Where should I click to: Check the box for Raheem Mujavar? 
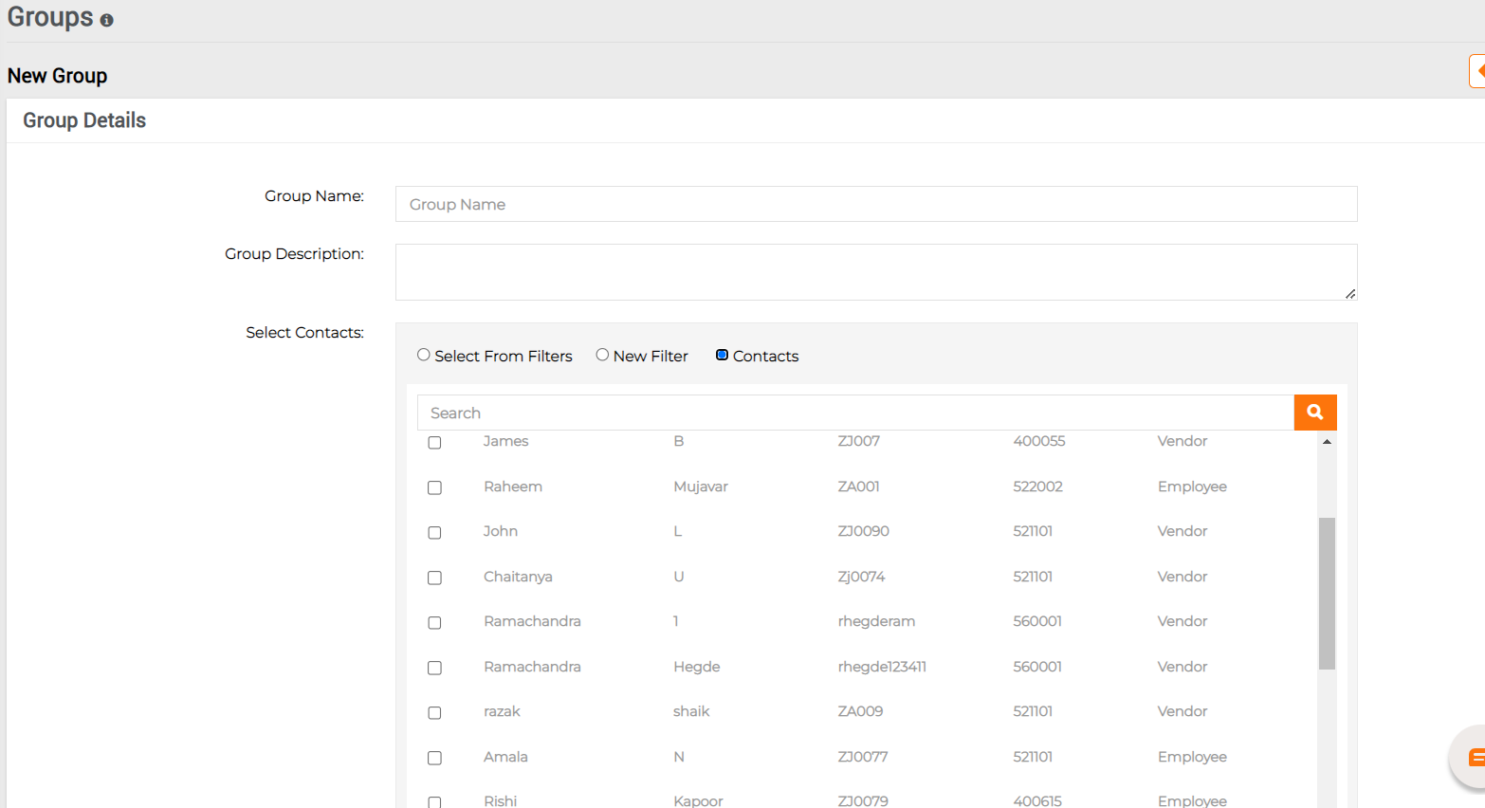point(434,487)
